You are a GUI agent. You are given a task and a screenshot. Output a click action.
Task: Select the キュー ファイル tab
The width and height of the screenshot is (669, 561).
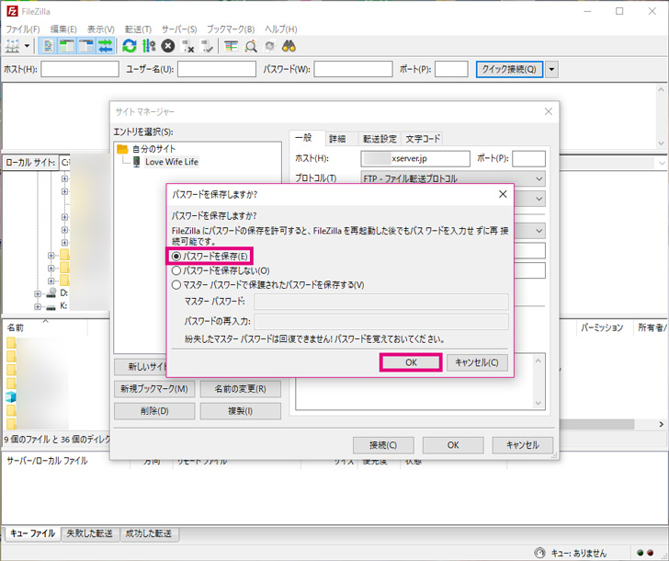point(33,533)
